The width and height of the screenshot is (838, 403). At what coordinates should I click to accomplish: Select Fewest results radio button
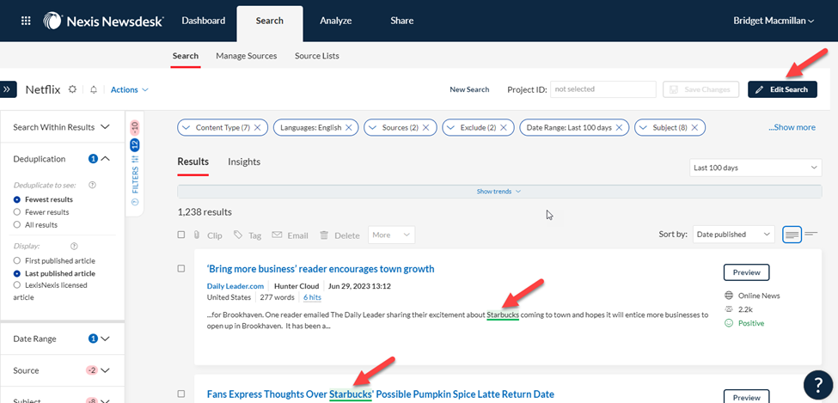[x=17, y=199]
